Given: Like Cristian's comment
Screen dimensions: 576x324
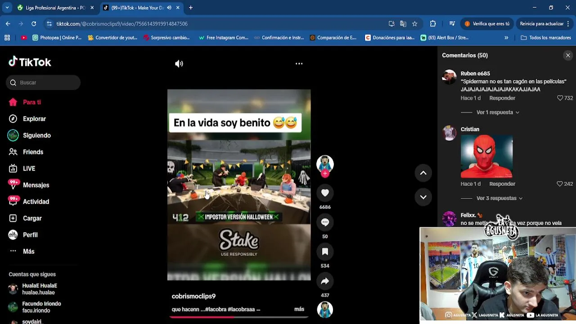Looking at the screenshot, I should click(x=560, y=184).
